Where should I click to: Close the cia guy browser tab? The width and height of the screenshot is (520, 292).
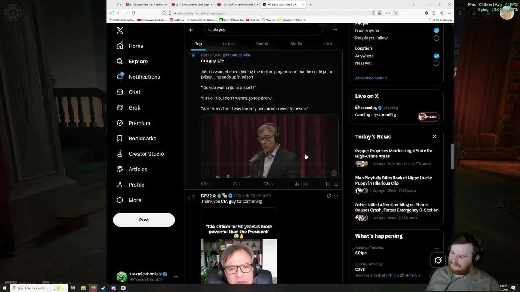(x=303, y=4)
